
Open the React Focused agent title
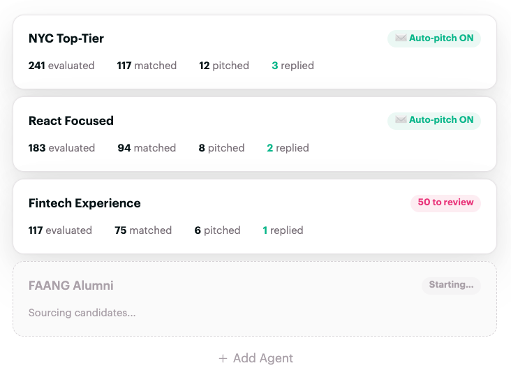[x=71, y=121]
